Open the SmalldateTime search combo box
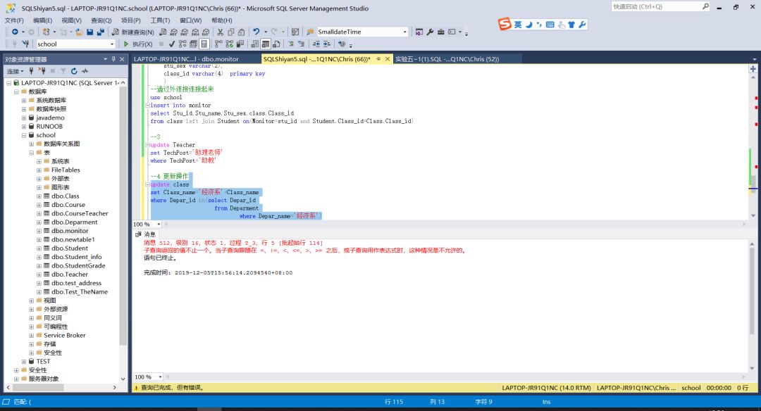This screenshot has width=761, height=411. click(x=404, y=32)
